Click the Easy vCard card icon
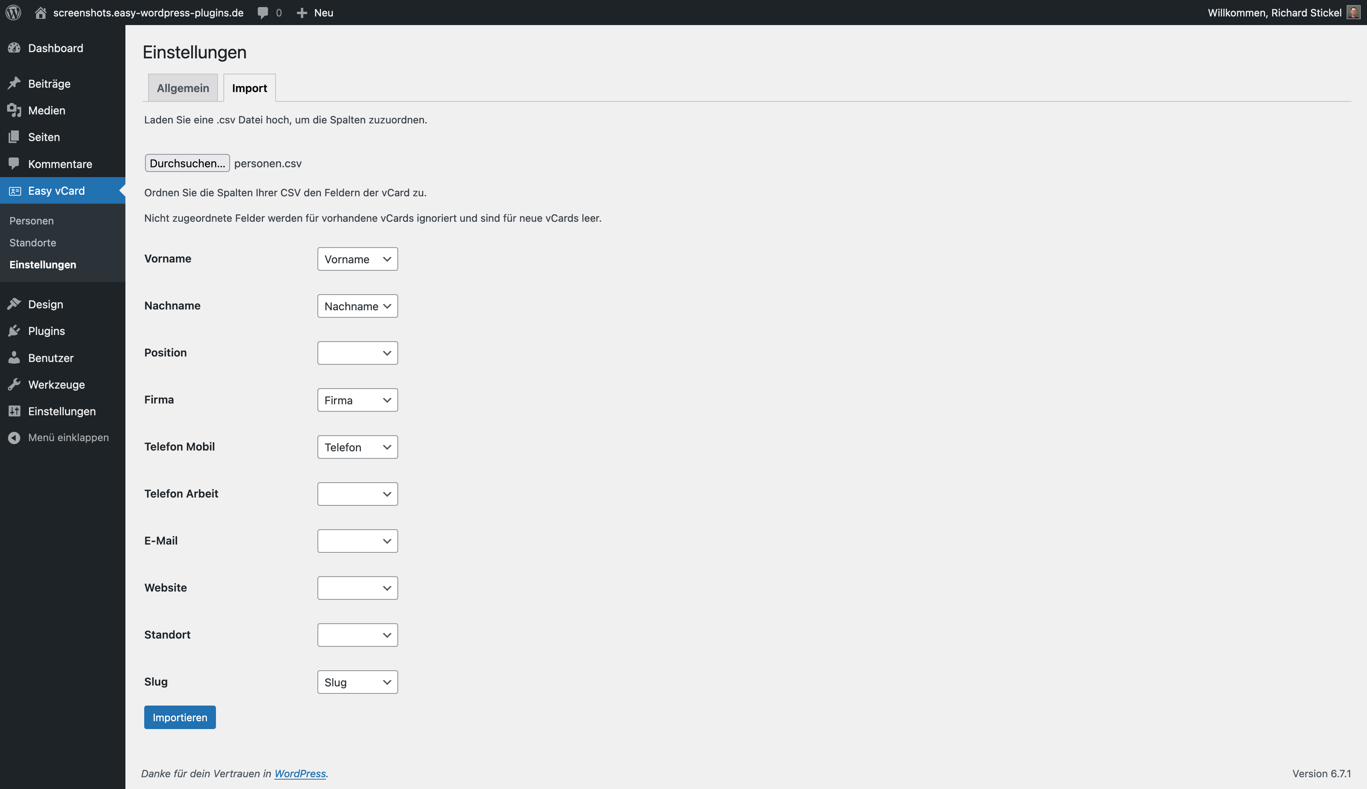The width and height of the screenshot is (1367, 789). [x=15, y=191]
